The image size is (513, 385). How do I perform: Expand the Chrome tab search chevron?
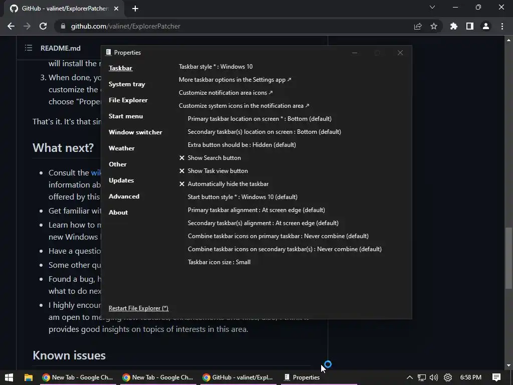click(x=432, y=7)
